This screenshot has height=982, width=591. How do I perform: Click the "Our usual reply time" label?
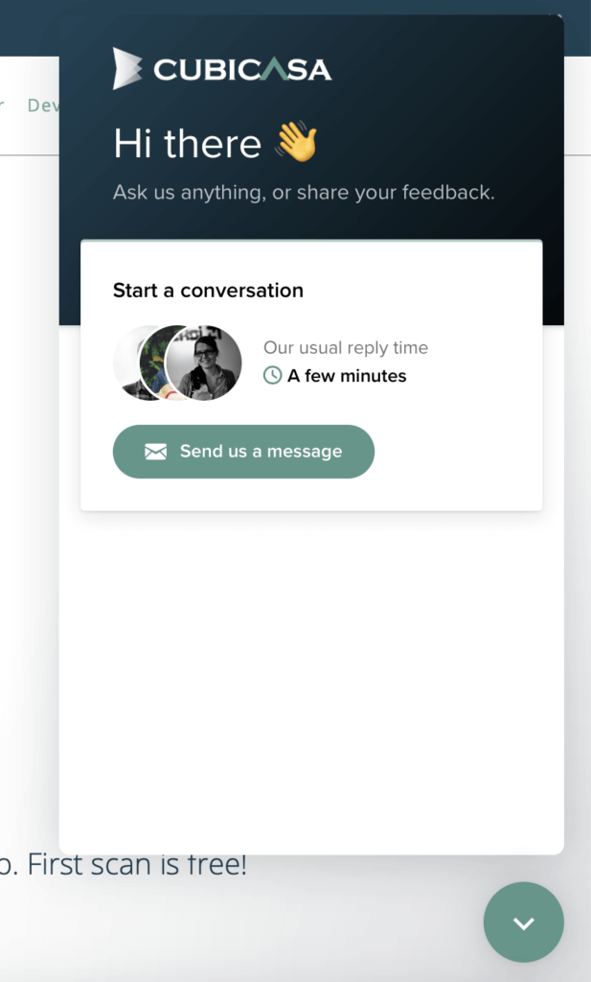pyautogui.click(x=346, y=347)
